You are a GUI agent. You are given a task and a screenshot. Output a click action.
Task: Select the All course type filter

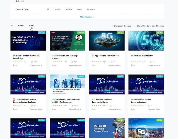48,9
